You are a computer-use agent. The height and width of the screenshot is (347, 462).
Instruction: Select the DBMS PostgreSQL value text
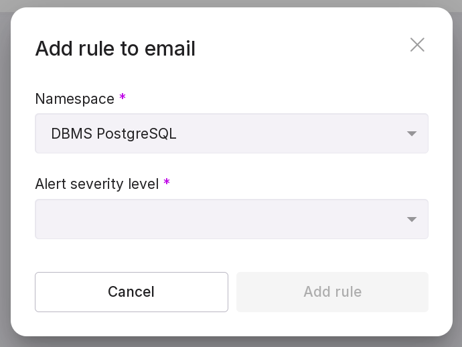point(114,133)
